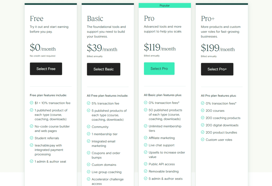Click the "No credit card required" text

click(42, 56)
